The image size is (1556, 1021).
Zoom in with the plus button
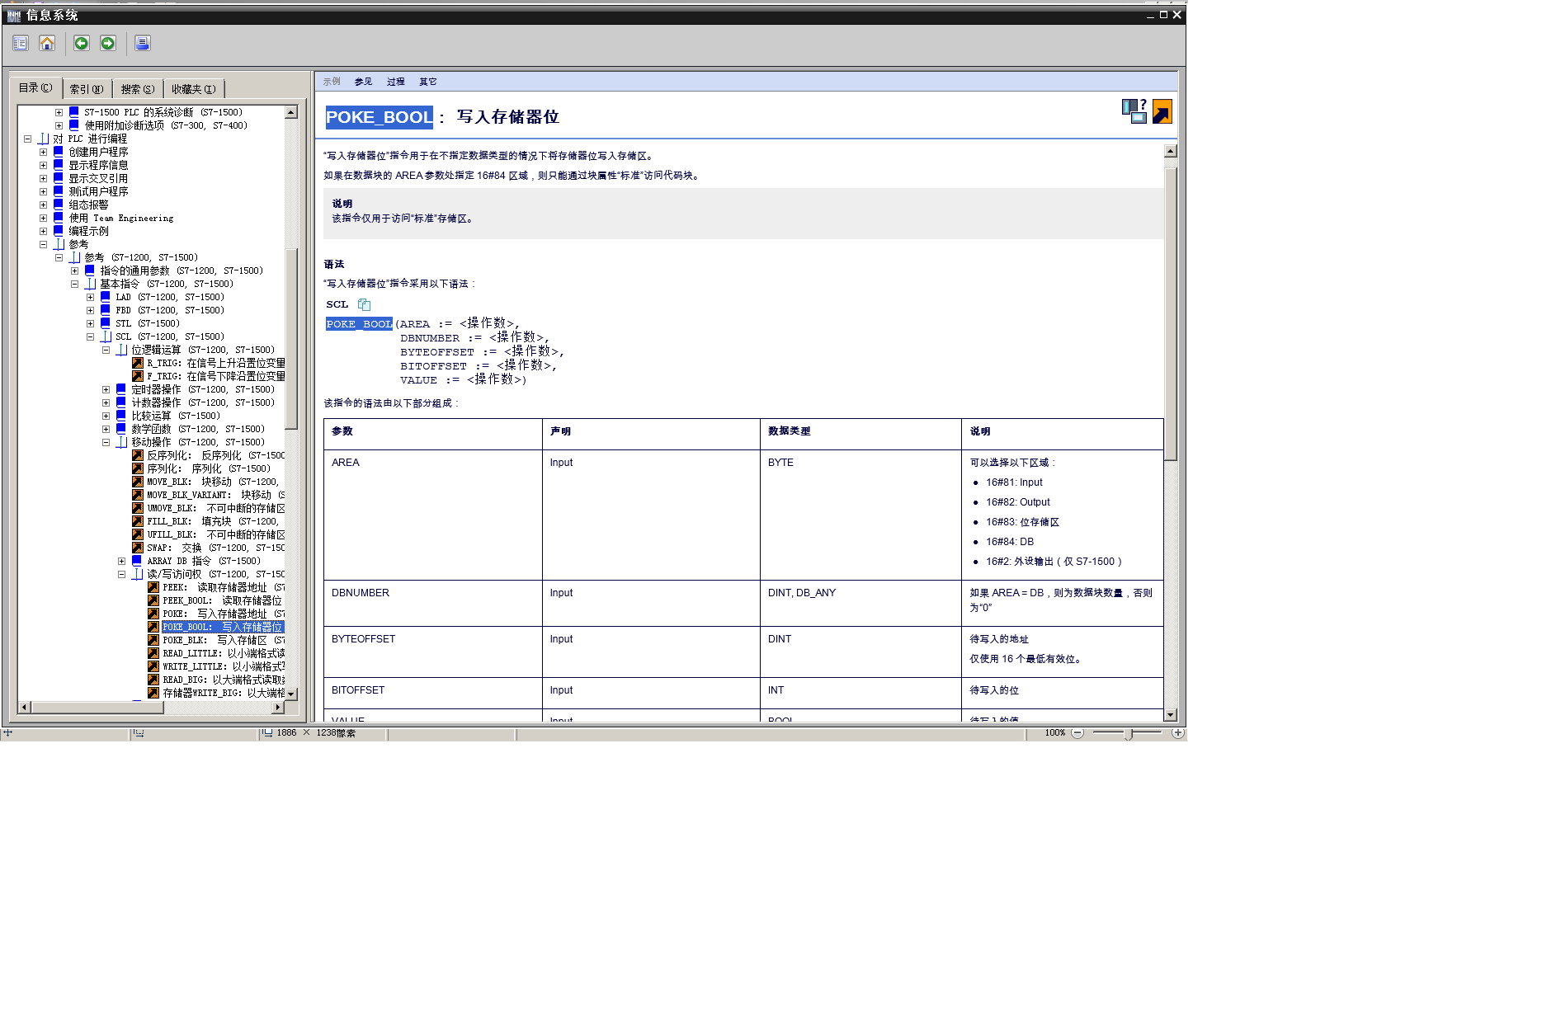1177,732
